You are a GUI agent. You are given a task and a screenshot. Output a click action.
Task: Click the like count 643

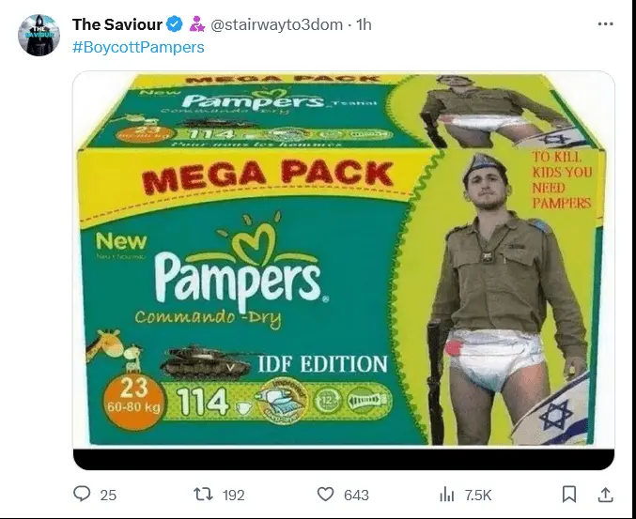pyautogui.click(x=358, y=495)
